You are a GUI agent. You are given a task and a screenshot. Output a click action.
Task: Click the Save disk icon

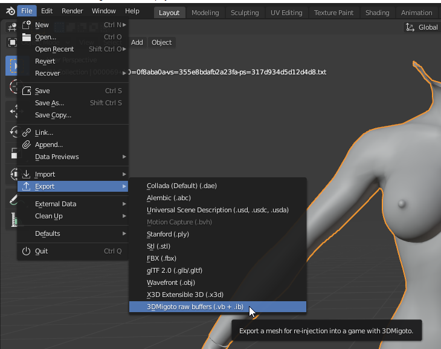(x=27, y=91)
